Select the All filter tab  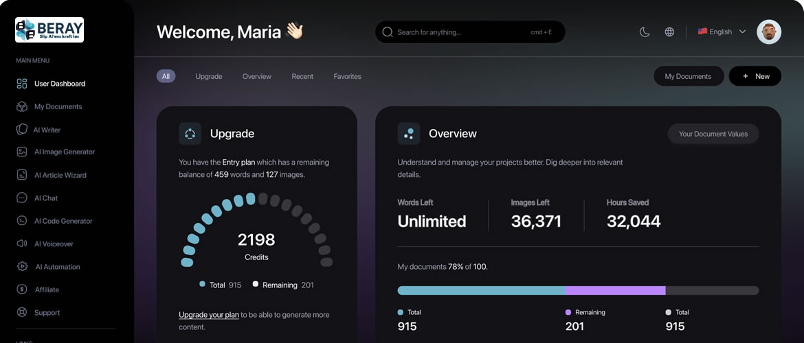click(166, 76)
